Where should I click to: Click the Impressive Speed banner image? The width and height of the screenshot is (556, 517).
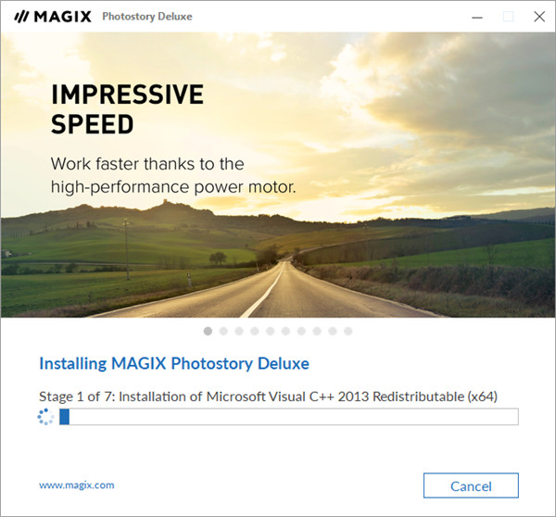(x=278, y=175)
